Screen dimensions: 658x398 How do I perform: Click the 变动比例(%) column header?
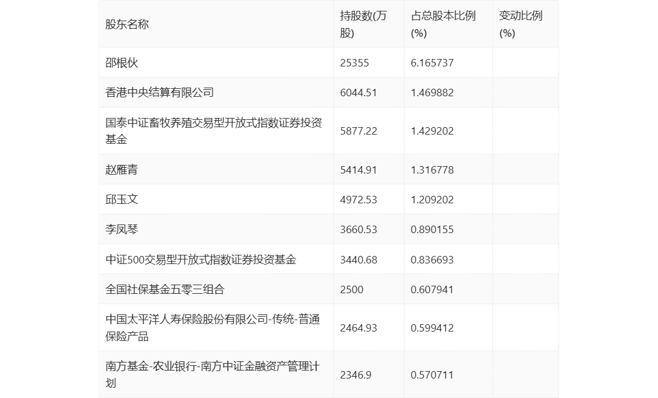point(521,24)
